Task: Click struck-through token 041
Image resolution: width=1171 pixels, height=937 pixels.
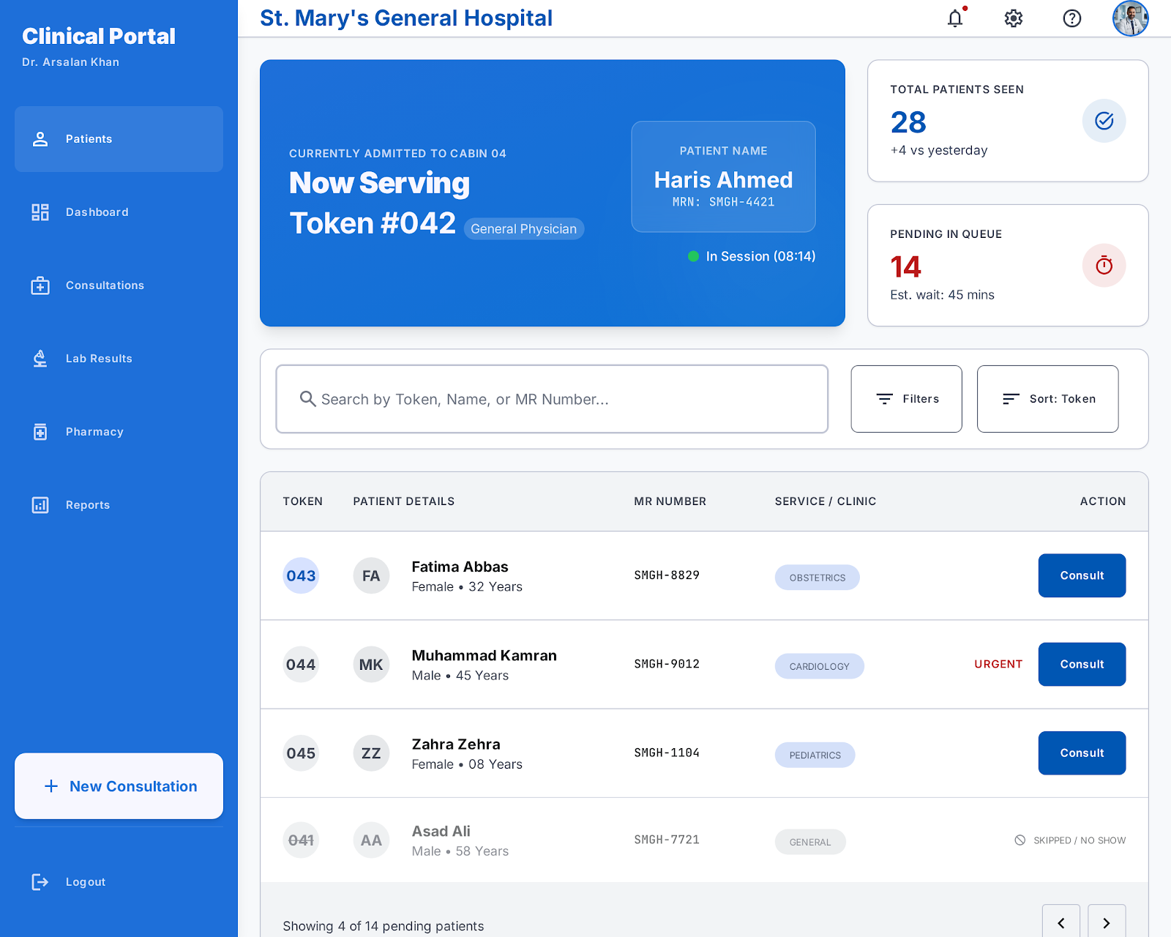Action: [301, 840]
